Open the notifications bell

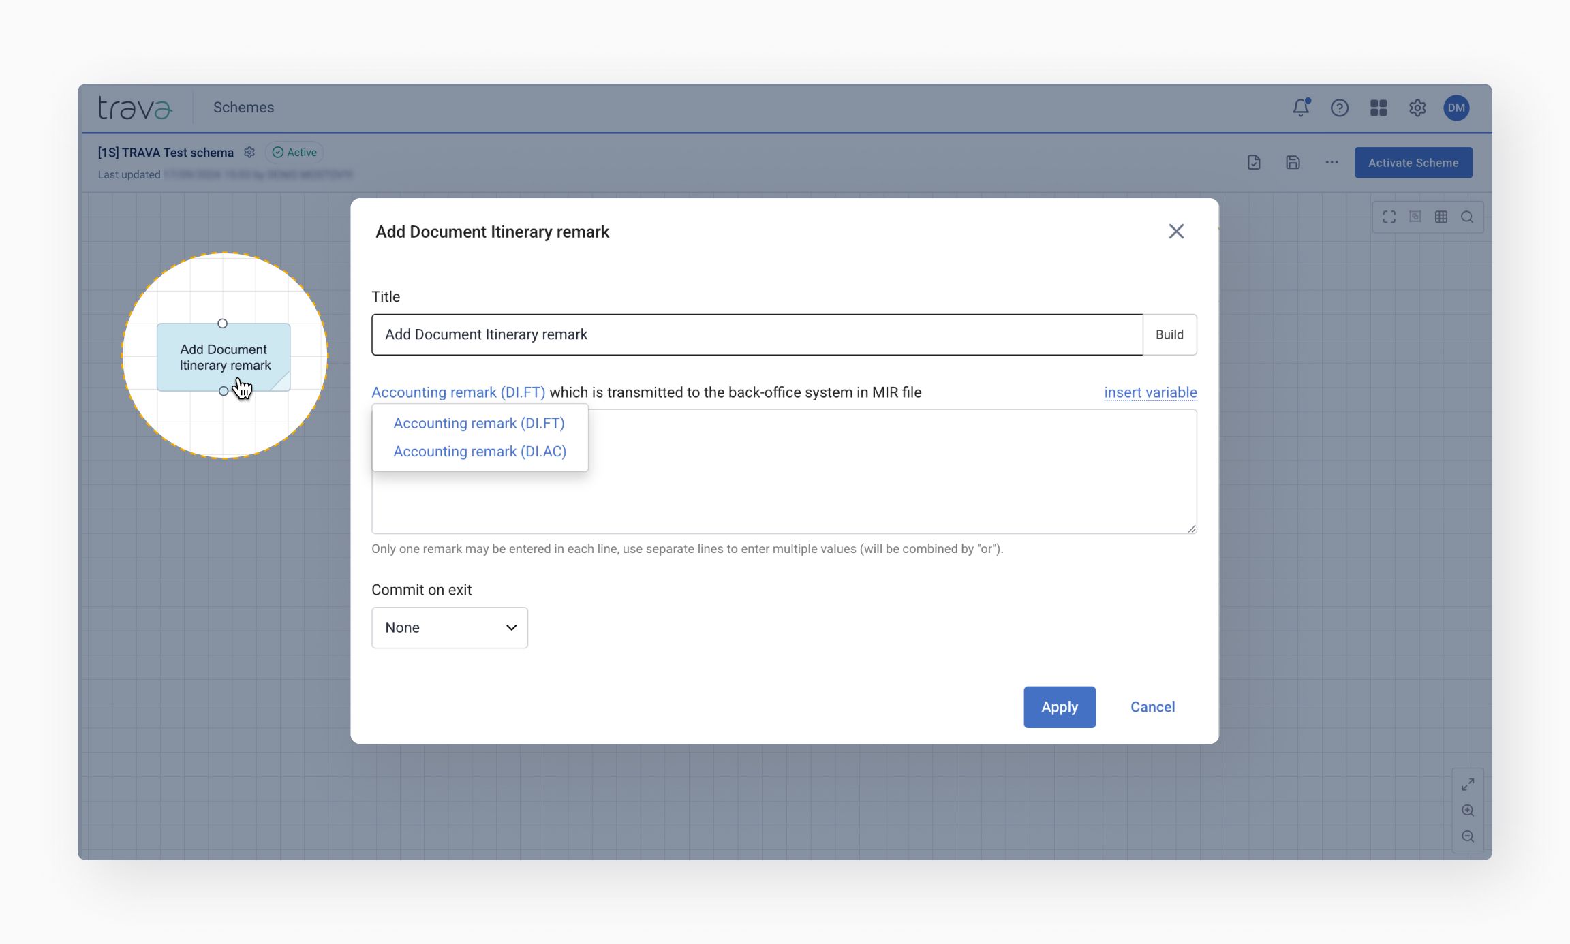1300,108
